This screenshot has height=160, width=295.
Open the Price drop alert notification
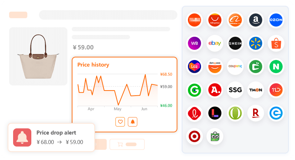pyautogui.click(x=51, y=137)
